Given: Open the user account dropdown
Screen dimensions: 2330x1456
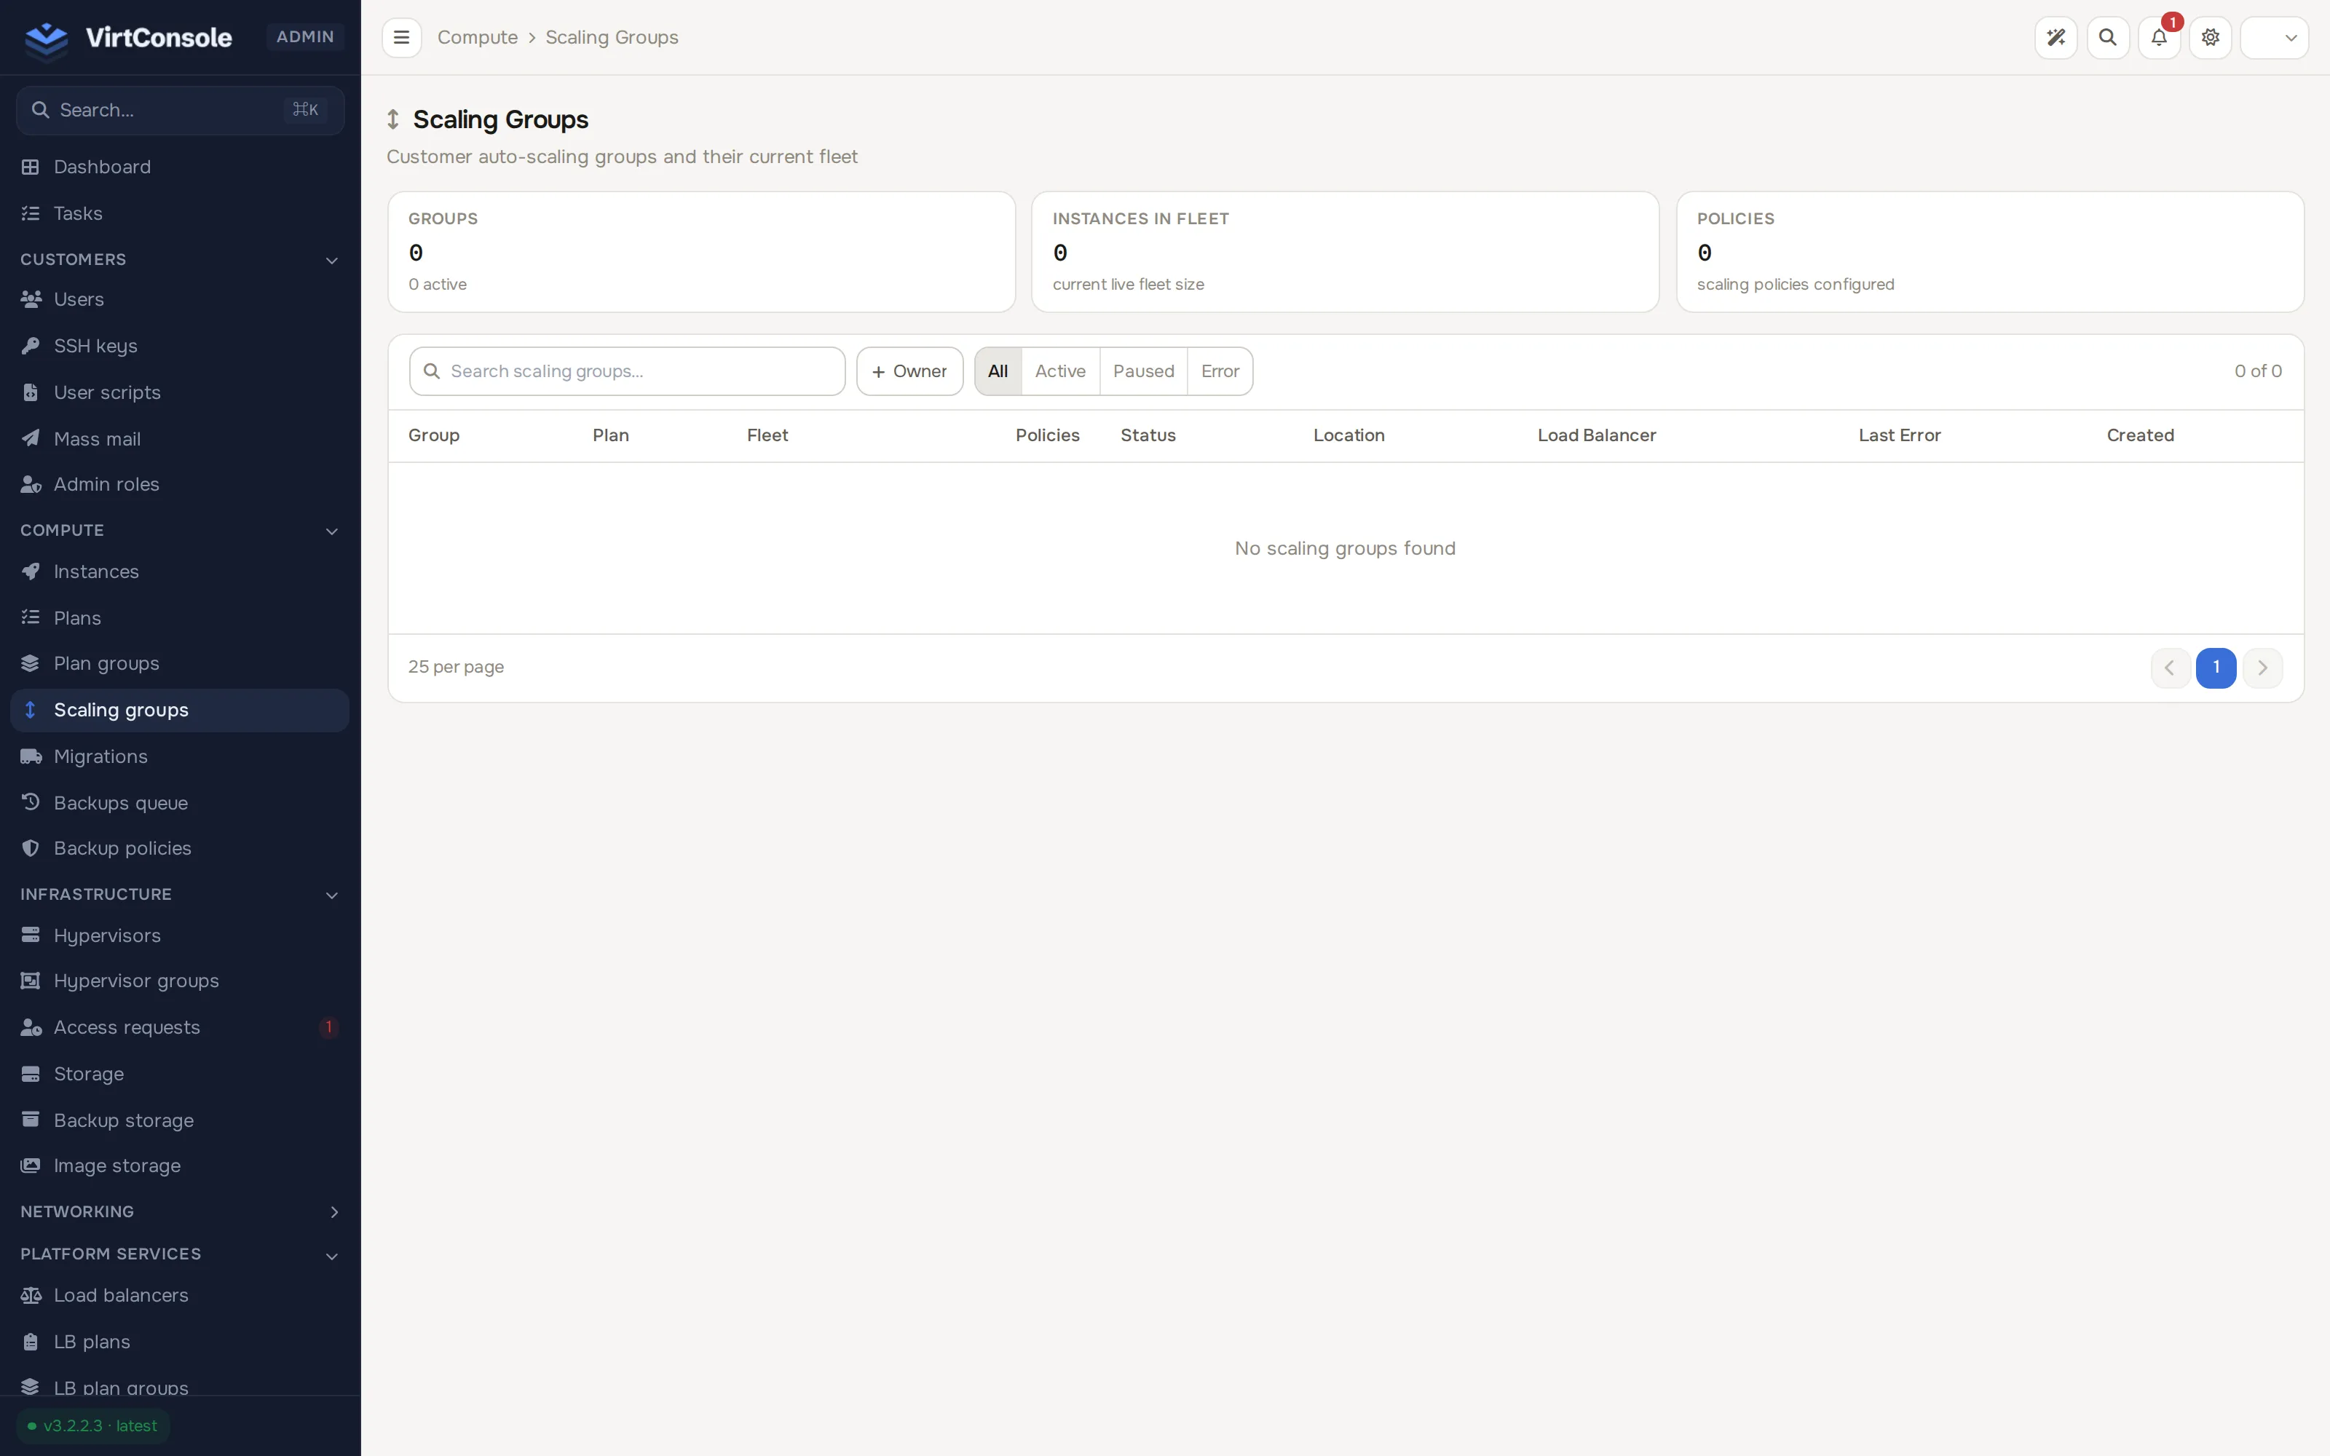Looking at the screenshot, I should [2274, 38].
